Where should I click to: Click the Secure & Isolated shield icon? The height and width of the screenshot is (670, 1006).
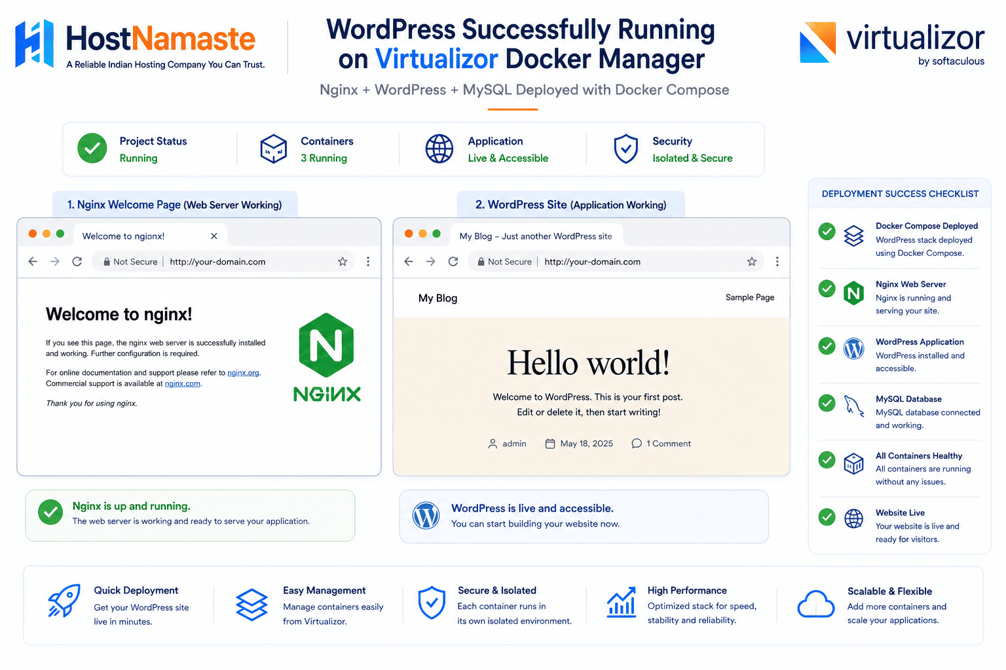pyautogui.click(x=432, y=603)
